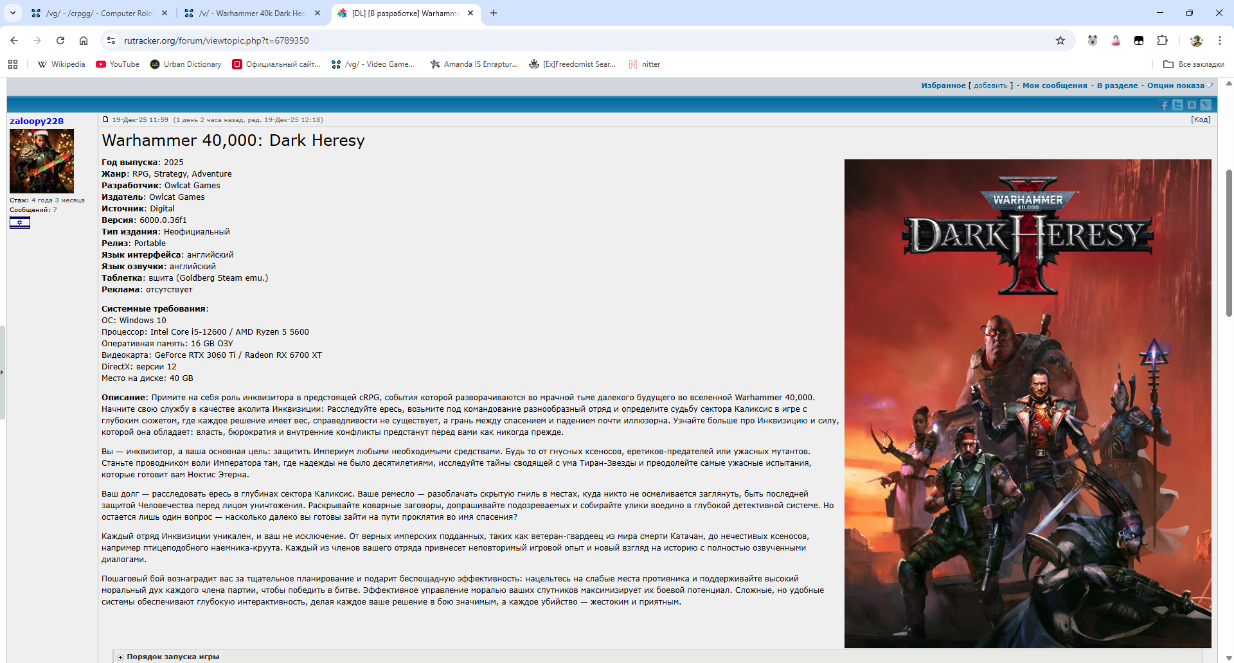Click the Dark Heresy cover art image
1234x663 pixels.
click(x=1028, y=403)
